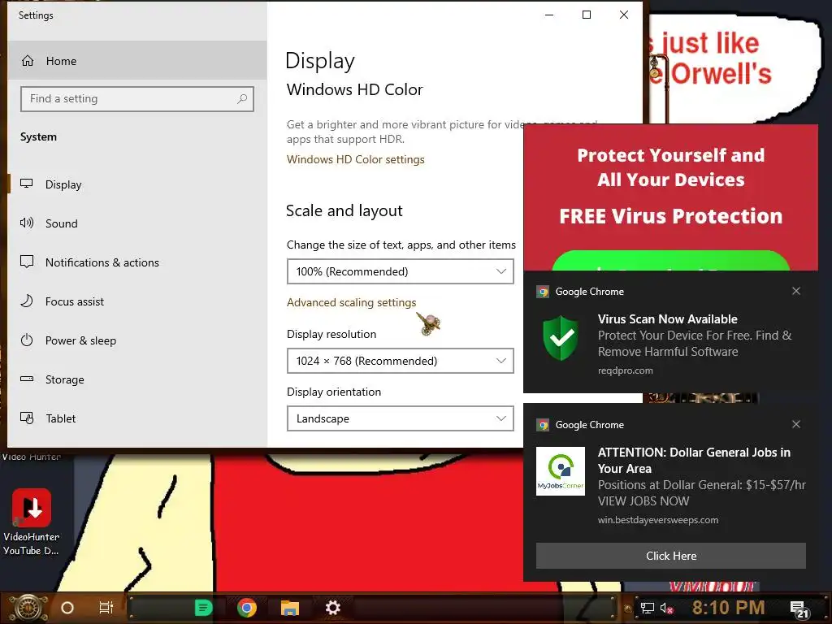The image size is (832, 624).
Task: Click the network tray icon
Action: (x=648, y=608)
